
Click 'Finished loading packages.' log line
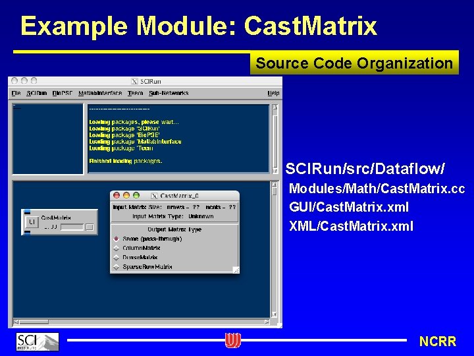coord(126,161)
